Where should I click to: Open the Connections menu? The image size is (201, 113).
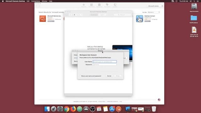[35, 1]
